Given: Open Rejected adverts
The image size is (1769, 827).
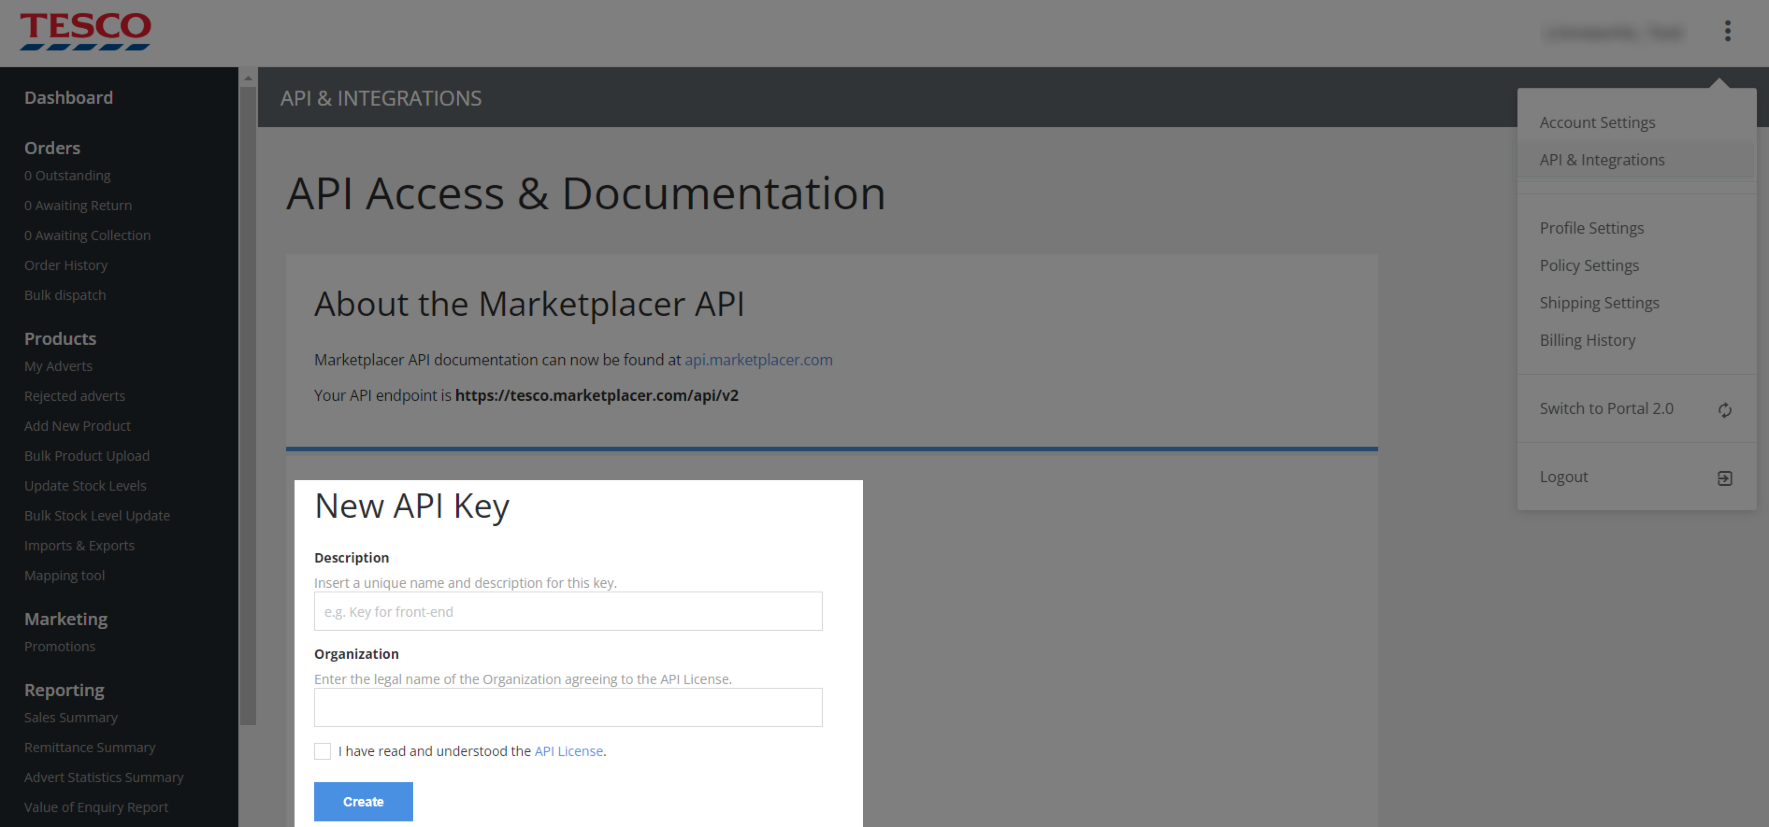Looking at the screenshot, I should pyautogui.click(x=75, y=396).
